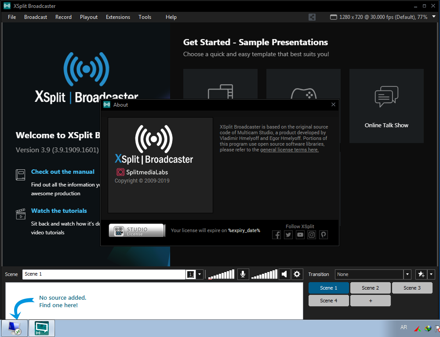The image size is (440, 337).
Task: Click the XSplit title bar logo
Action: point(7,6)
